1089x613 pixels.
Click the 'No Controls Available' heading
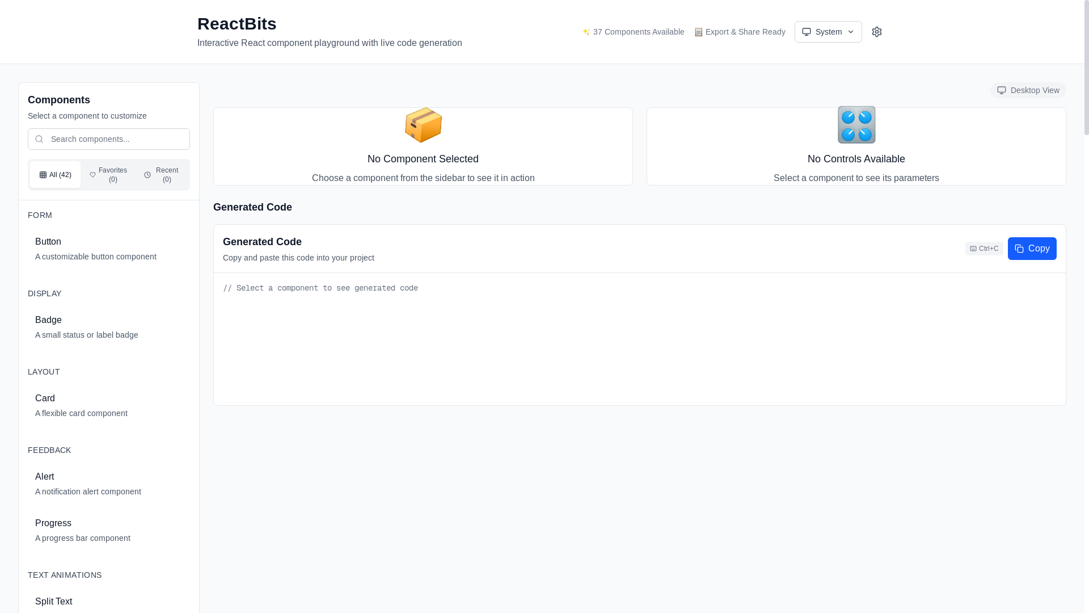(856, 159)
